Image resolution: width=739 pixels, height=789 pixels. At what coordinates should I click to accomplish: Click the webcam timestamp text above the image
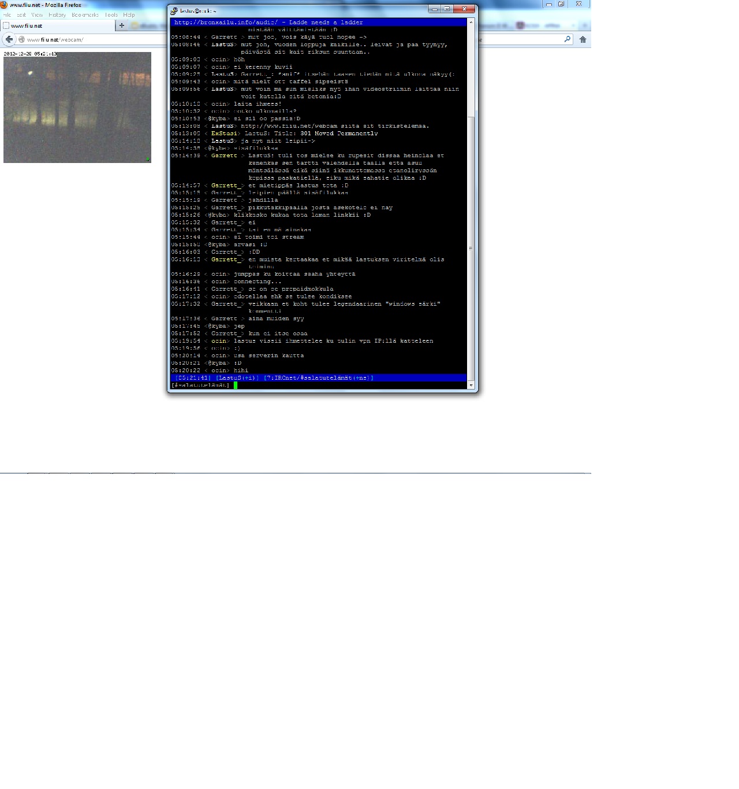tap(31, 54)
